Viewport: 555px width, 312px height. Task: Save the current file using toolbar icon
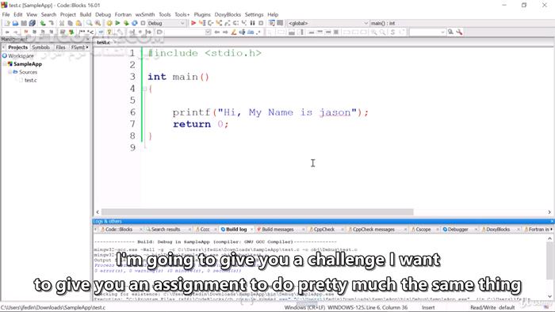tap(24, 23)
